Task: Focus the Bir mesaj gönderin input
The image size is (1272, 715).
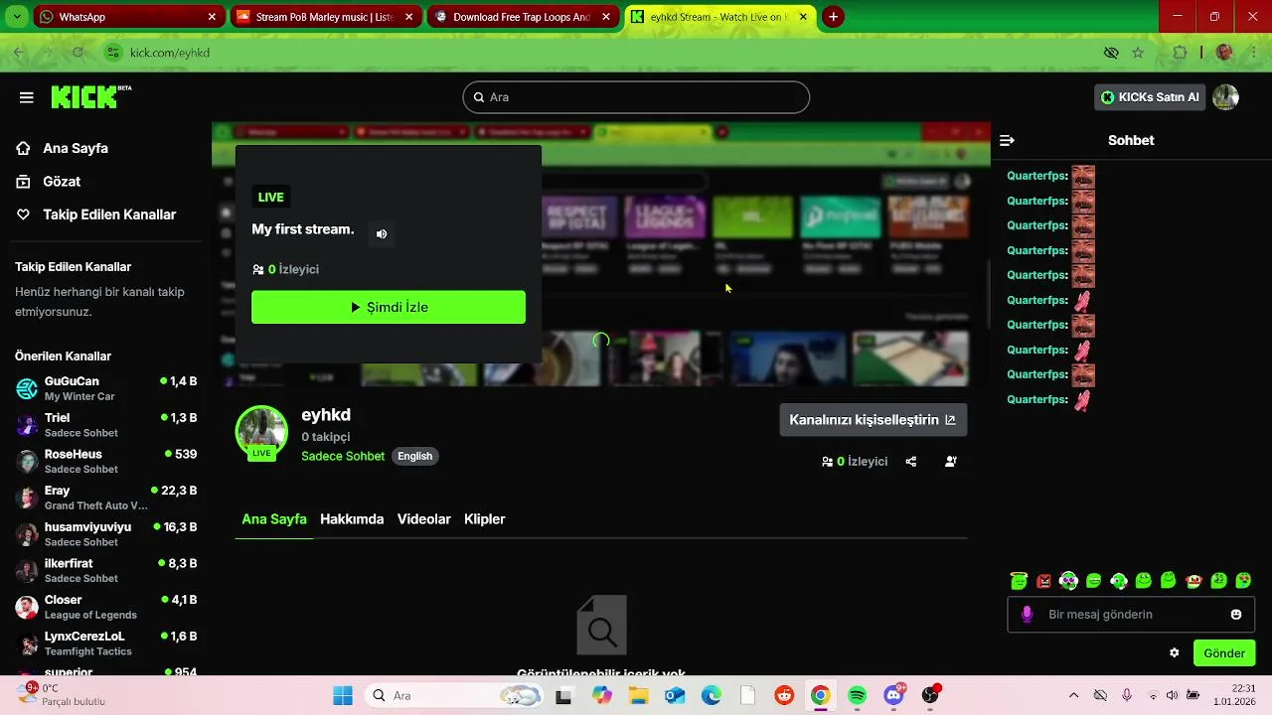Action: [1133, 615]
